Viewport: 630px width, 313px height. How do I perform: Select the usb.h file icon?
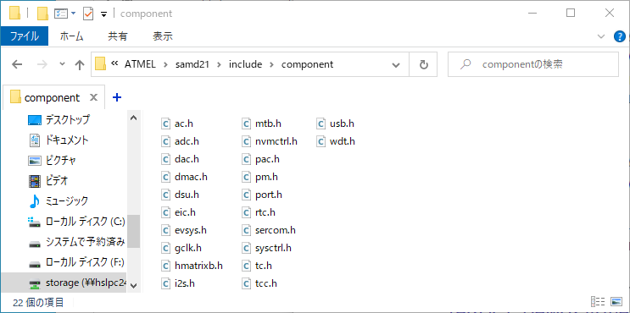321,124
